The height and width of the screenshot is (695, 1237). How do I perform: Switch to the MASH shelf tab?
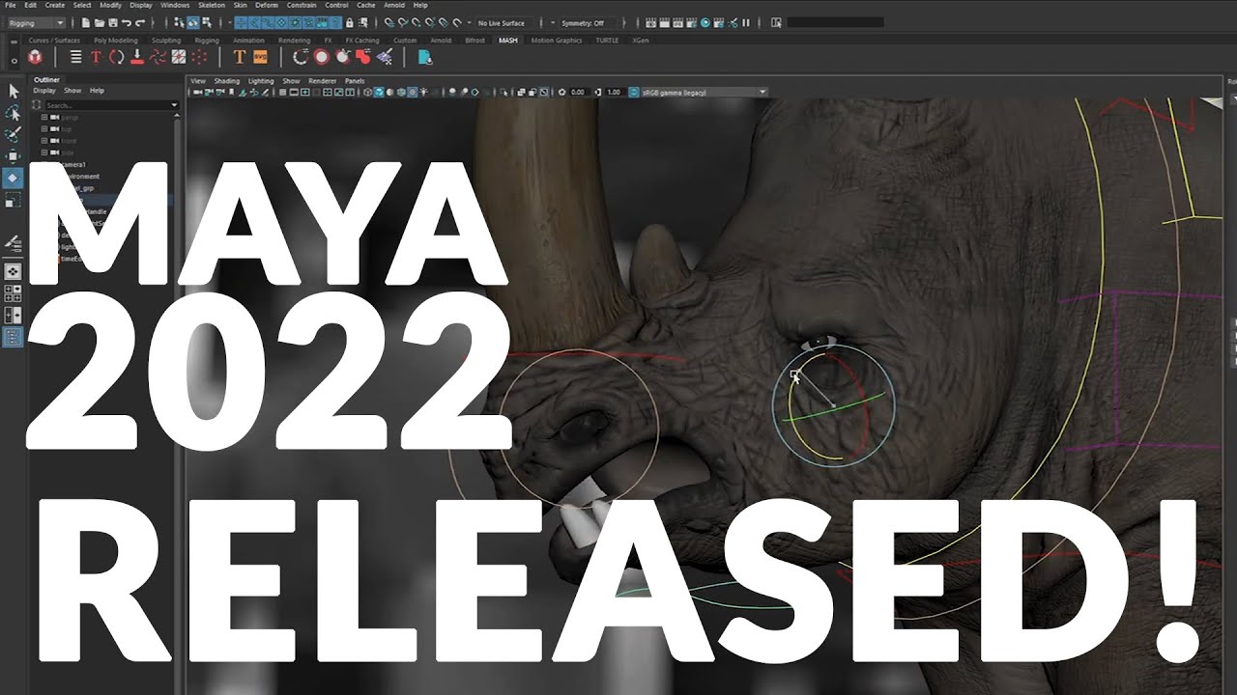click(x=508, y=41)
